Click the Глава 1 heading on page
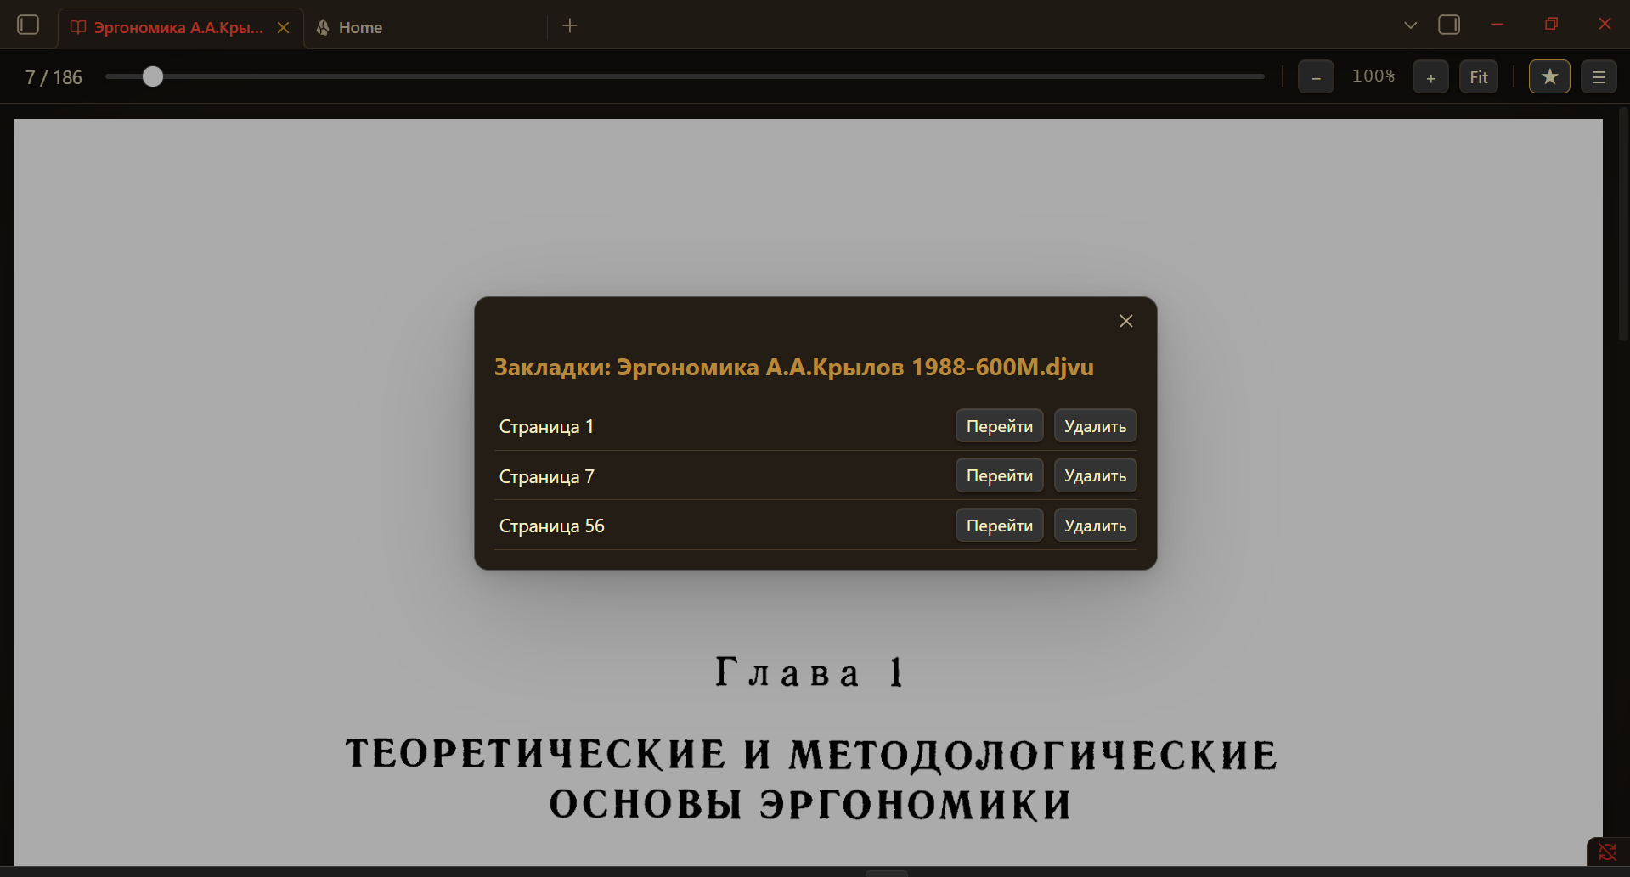 tap(809, 672)
